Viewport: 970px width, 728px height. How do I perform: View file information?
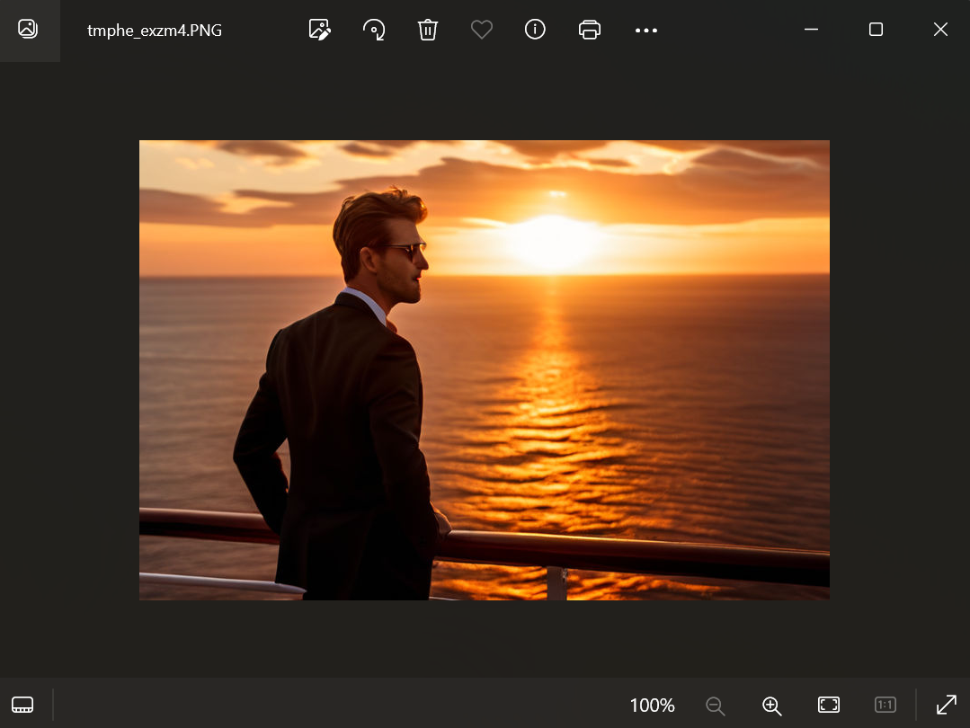click(x=535, y=30)
